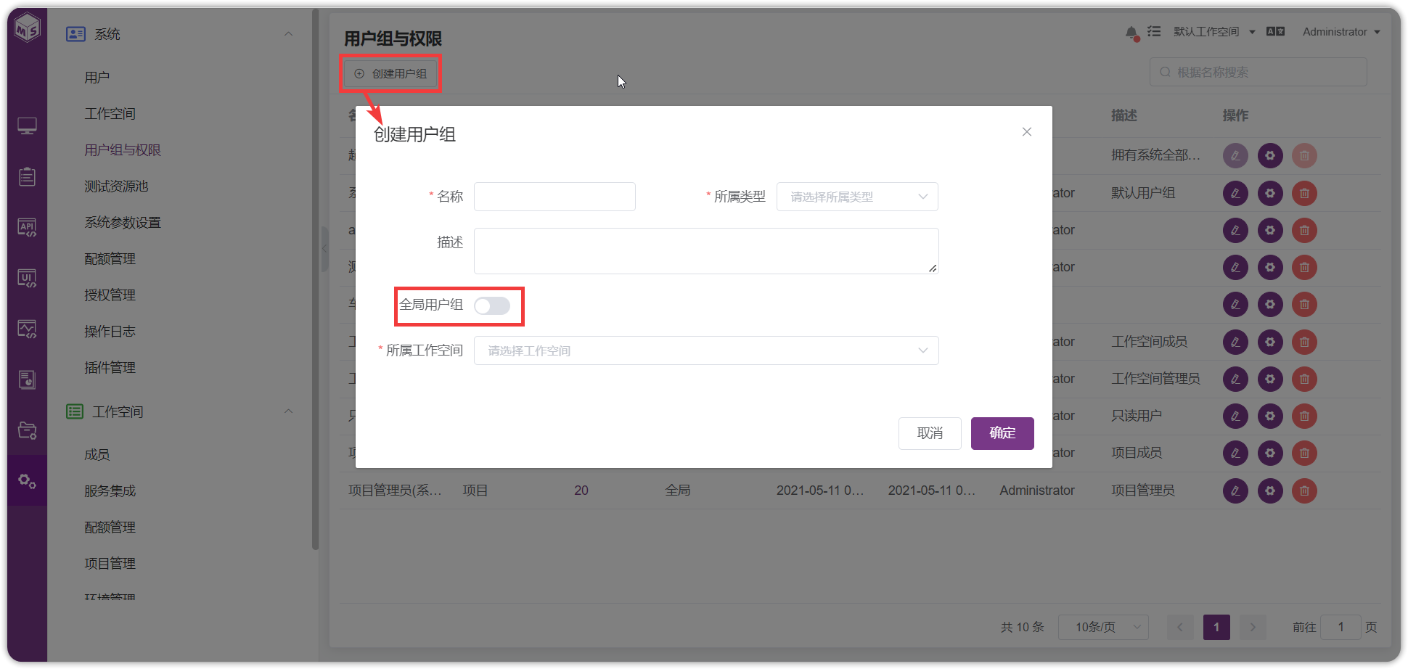Open the 所属工作空间 dropdown
This screenshot has width=1408, height=669.
(x=706, y=350)
